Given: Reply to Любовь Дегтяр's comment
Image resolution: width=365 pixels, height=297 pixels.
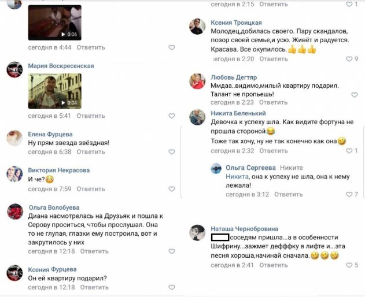Looking at the screenshot, I should click(274, 102).
